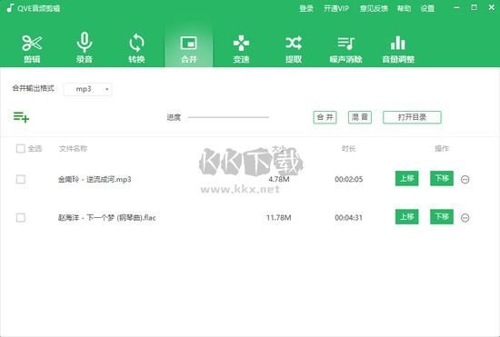This screenshot has height=337, width=500.
Task: Move 逆流成河.mp3 up with 上移
Action: coord(407,178)
